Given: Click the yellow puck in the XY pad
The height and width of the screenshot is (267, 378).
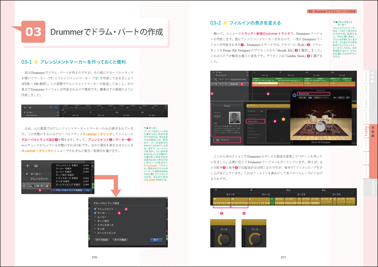Looking at the screenshot, I should [283, 119].
